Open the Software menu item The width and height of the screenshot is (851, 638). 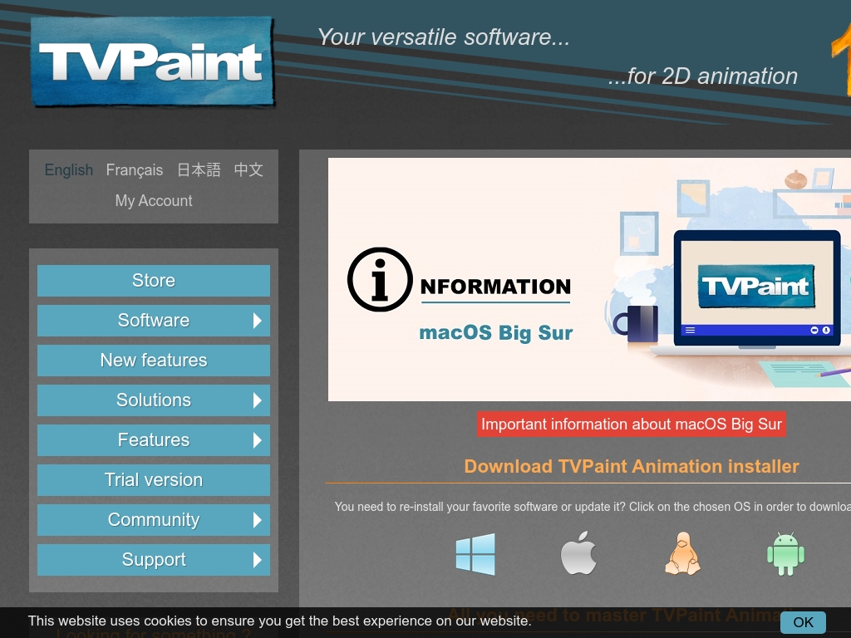point(154,321)
